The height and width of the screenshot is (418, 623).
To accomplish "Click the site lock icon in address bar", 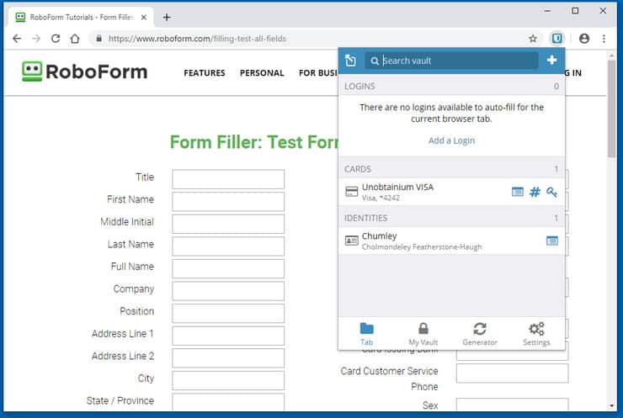I will click(99, 39).
